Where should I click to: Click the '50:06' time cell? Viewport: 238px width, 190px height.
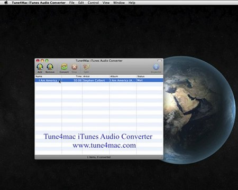pos(72,80)
